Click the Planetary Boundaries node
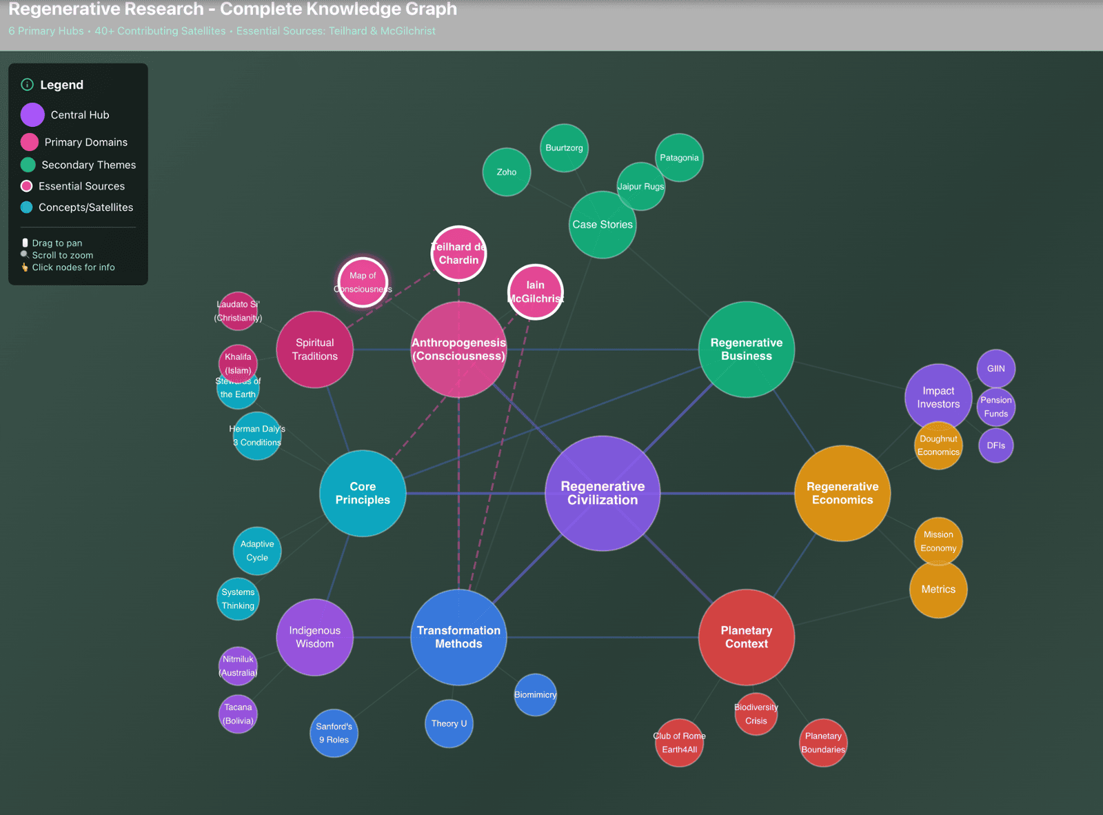1103x815 pixels. tap(823, 743)
